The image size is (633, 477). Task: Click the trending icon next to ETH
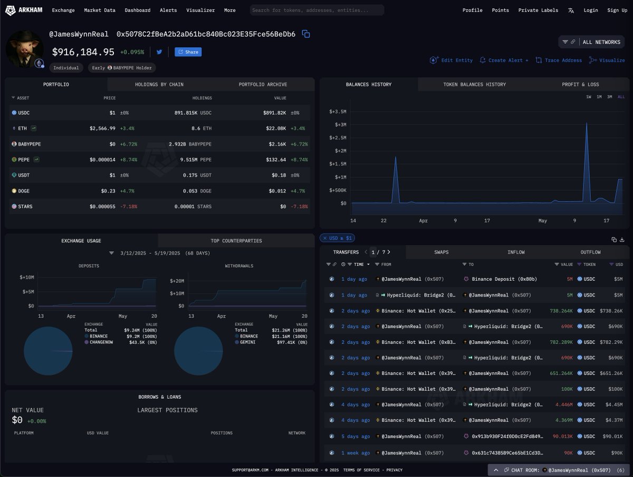click(x=34, y=128)
